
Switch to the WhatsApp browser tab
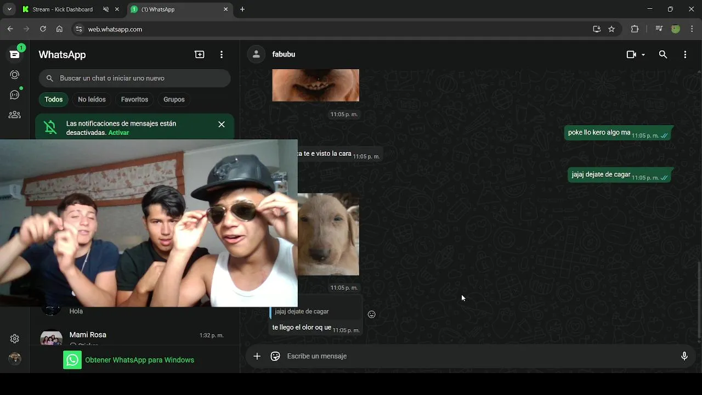click(174, 9)
